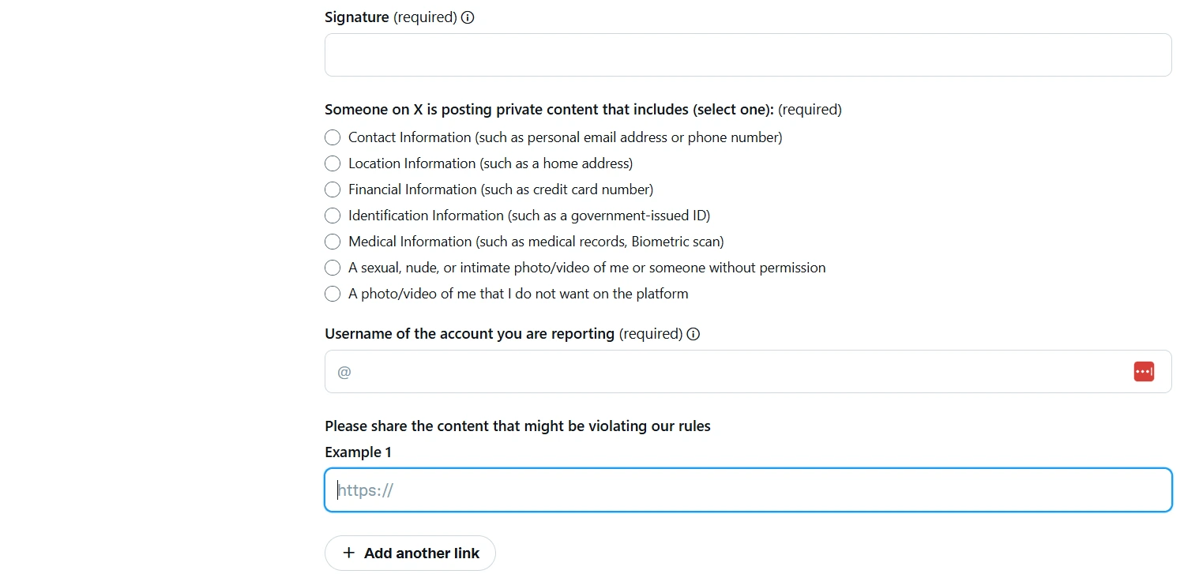
Task: Click the bold Signature label text
Action: tap(357, 17)
